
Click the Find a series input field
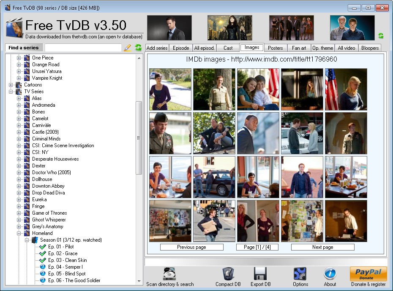83,48
